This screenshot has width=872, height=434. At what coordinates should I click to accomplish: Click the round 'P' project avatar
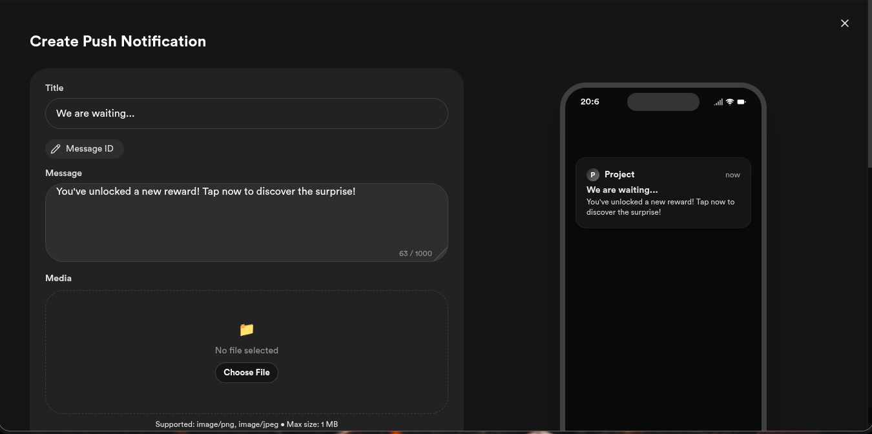point(593,175)
